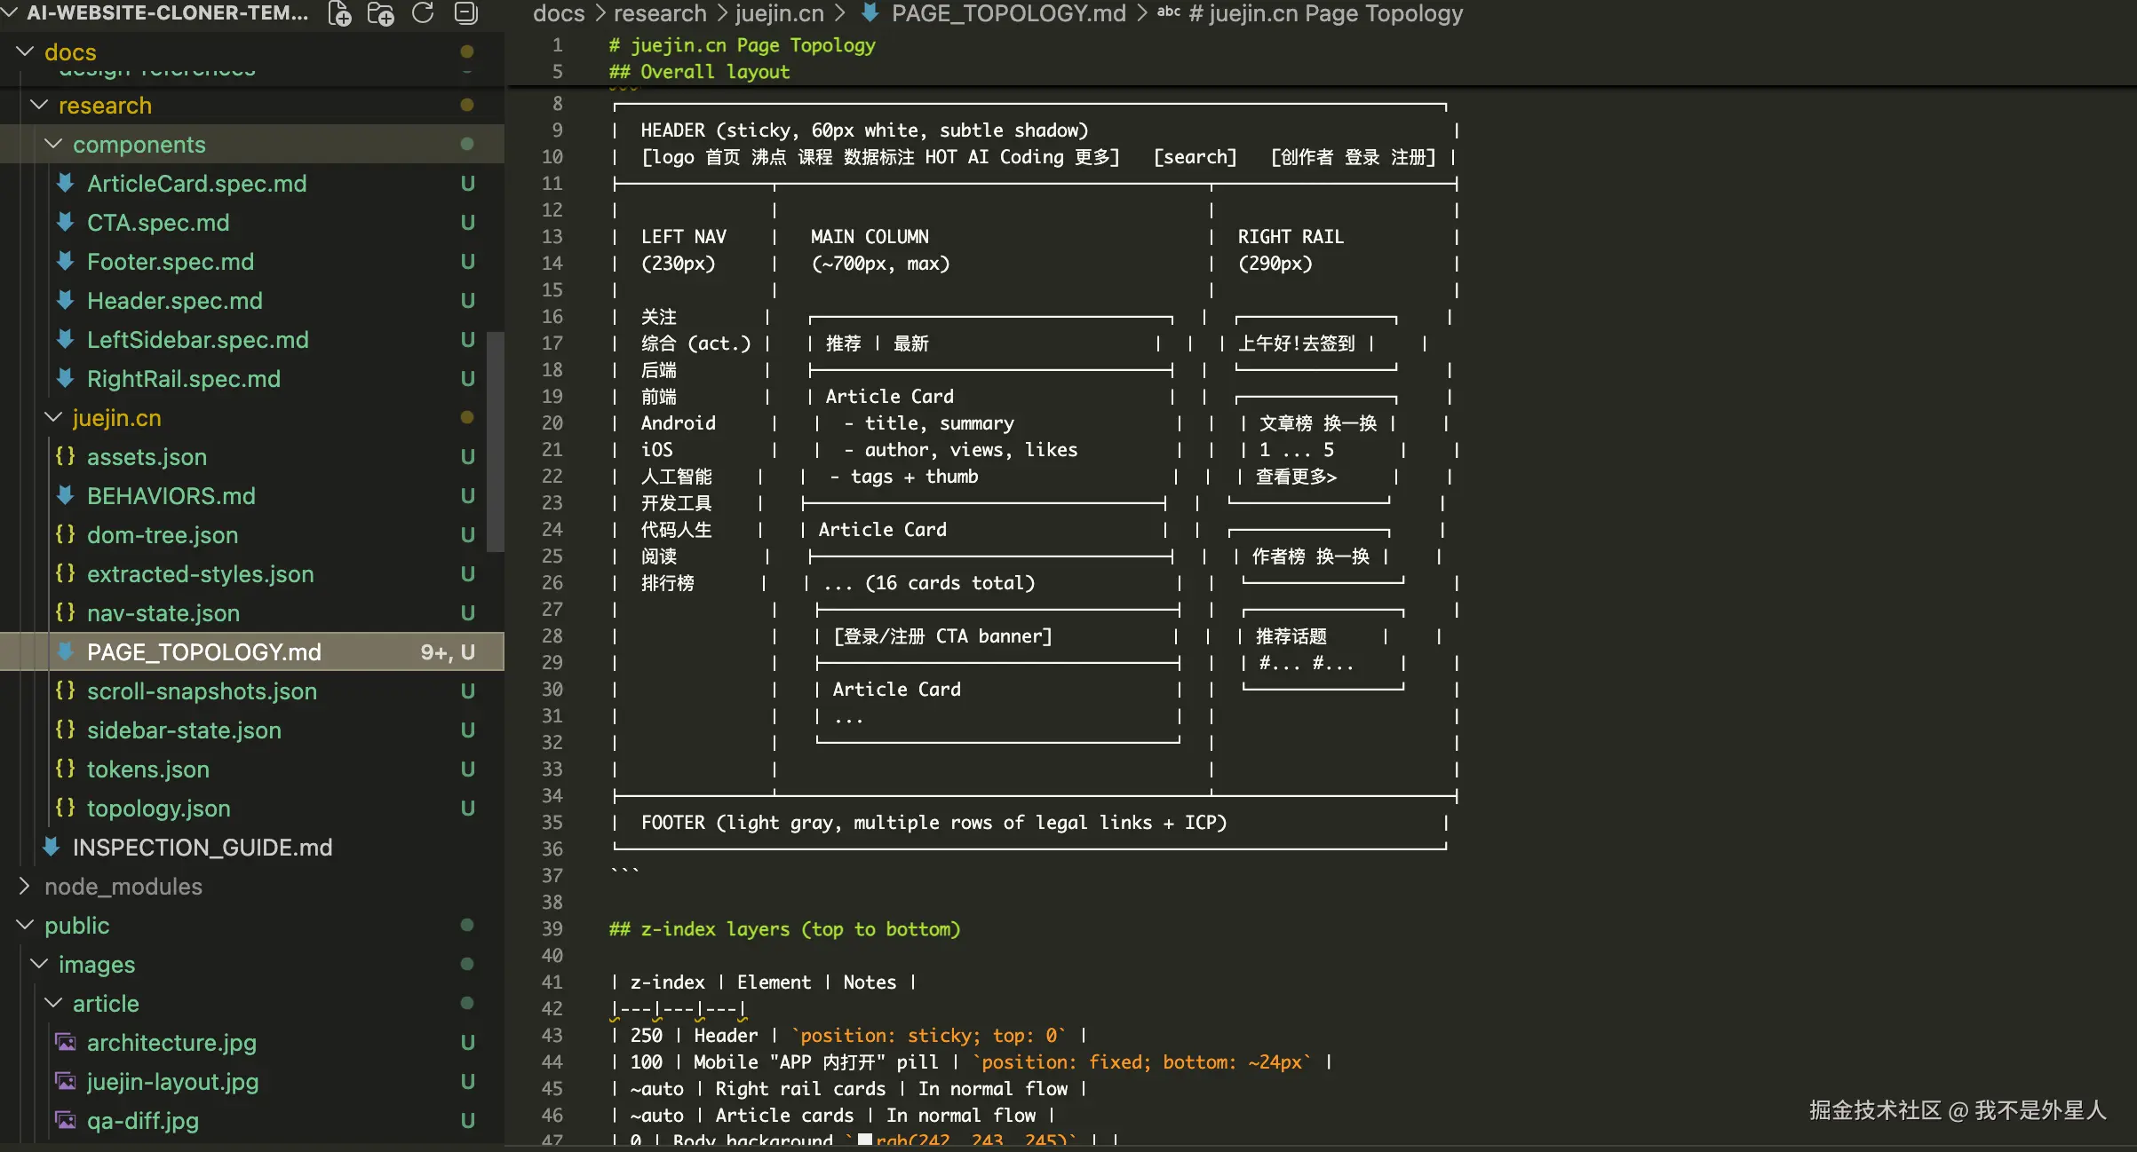The height and width of the screenshot is (1152, 2137).
Task: Click the JSON braces icon beside sidebar-state.json
Action: point(65,730)
